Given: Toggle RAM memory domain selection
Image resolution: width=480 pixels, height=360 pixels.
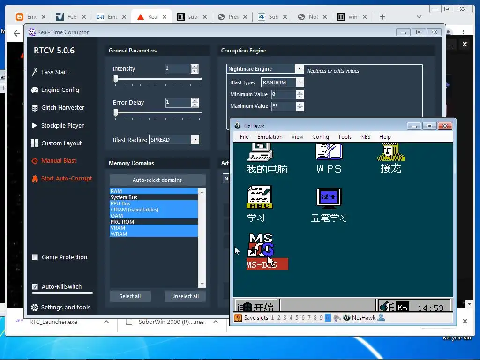Looking at the screenshot, I should tap(154, 191).
